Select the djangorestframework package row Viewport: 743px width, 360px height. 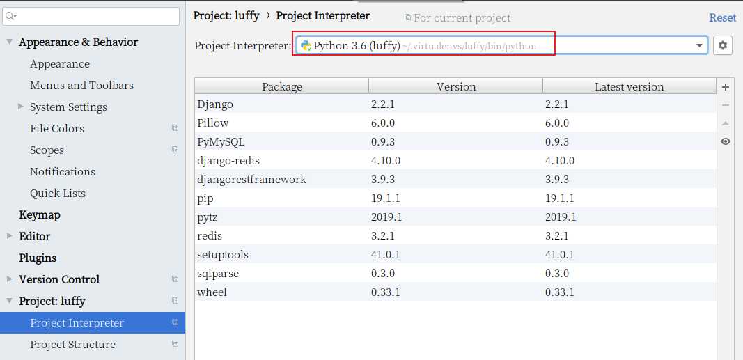tap(456, 179)
